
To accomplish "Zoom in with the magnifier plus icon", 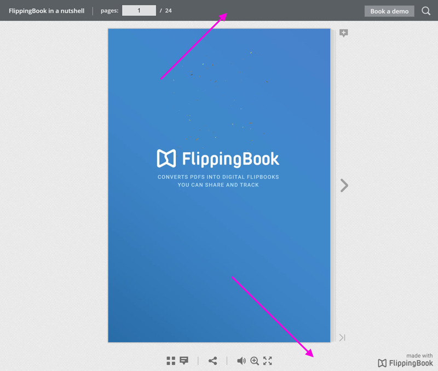I will pyautogui.click(x=254, y=361).
